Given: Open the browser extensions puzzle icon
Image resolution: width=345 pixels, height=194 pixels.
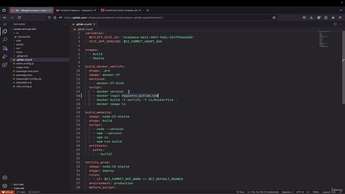Looking at the screenshot, I should coord(326,17).
